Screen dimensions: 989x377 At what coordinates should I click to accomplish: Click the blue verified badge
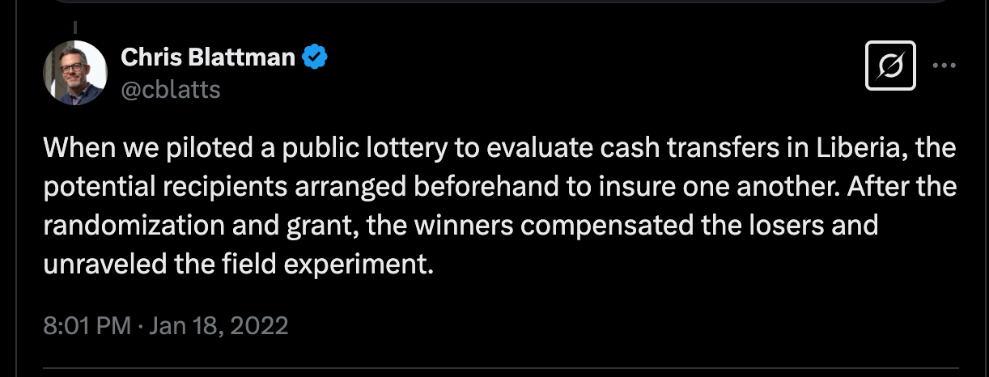315,57
